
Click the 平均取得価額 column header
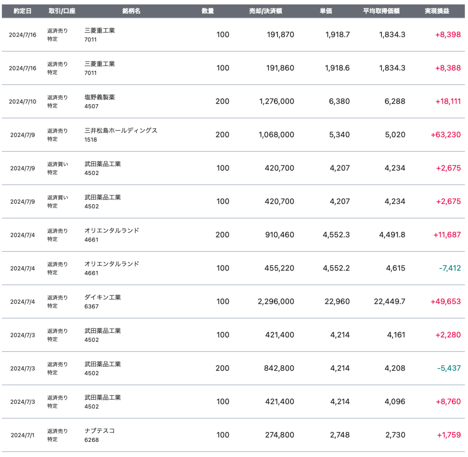381,11
